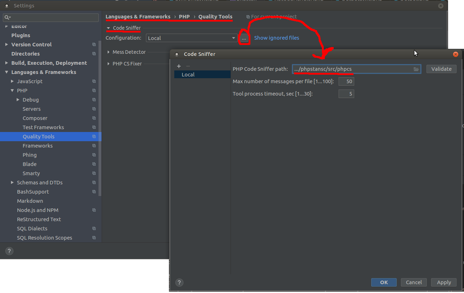Click project-level icon next to SQL Resolution Scopes
Screen dimensions: 464x293
[94, 238]
